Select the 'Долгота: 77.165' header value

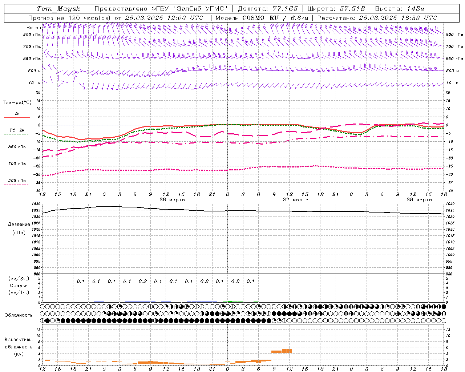point(267,9)
